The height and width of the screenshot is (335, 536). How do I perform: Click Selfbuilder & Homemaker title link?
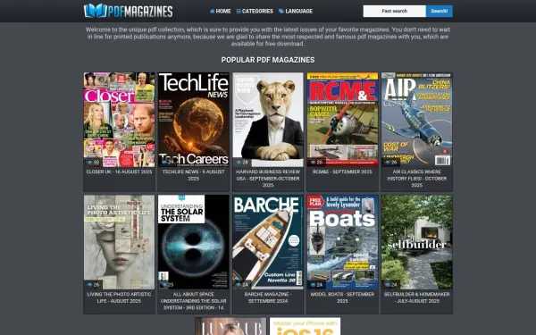pyautogui.click(x=416, y=297)
